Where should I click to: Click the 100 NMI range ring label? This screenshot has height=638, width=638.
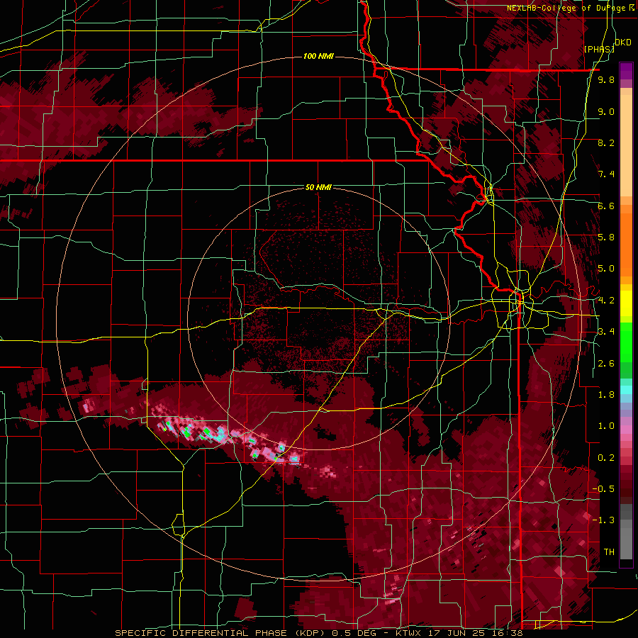click(x=318, y=56)
